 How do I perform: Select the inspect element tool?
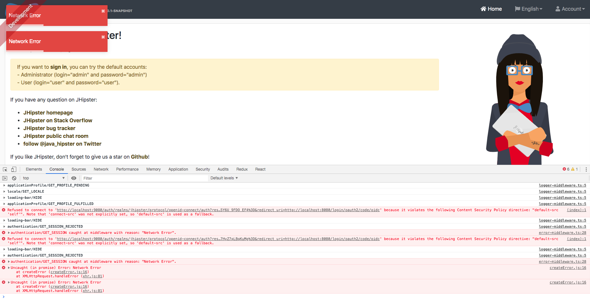tap(5, 169)
